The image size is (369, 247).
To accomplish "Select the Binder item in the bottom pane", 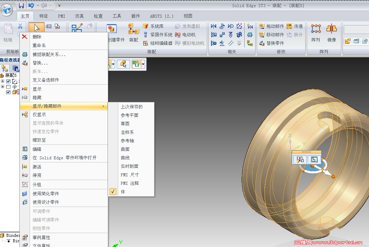I will point(10,235).
